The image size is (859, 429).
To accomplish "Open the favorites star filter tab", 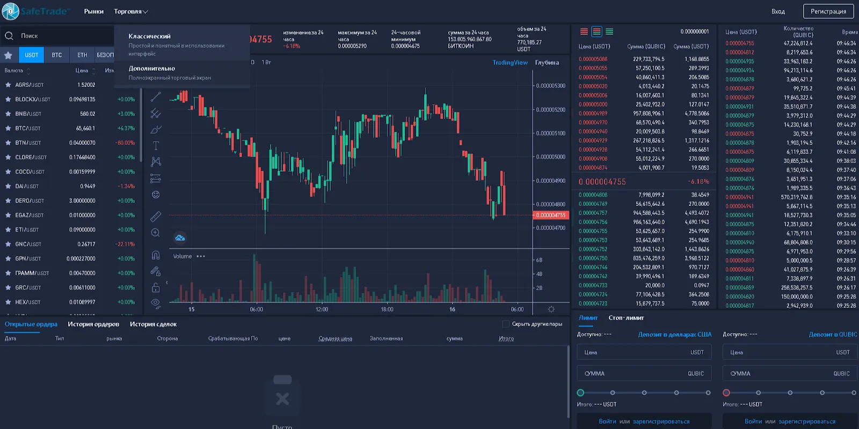I will (8, 55).
